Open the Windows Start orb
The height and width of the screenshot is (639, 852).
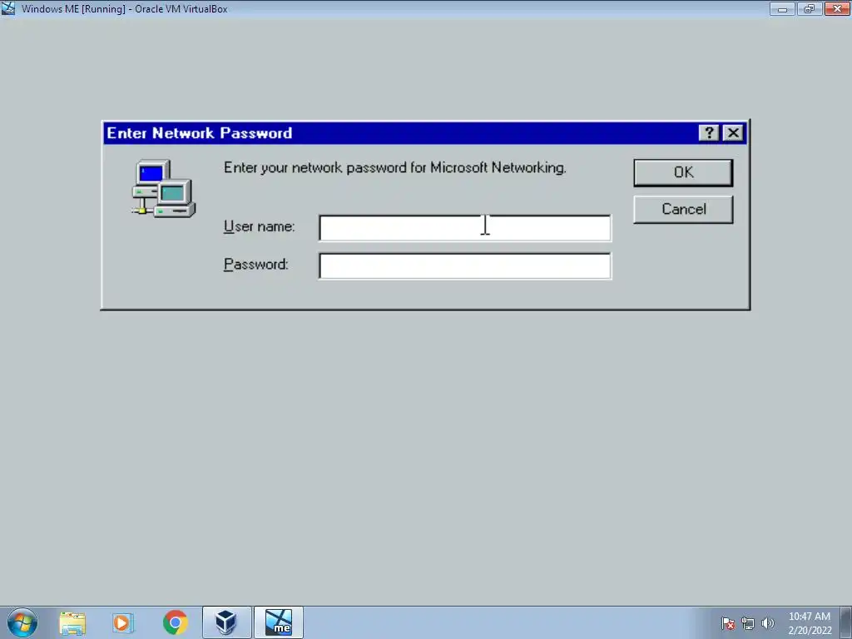22,622
